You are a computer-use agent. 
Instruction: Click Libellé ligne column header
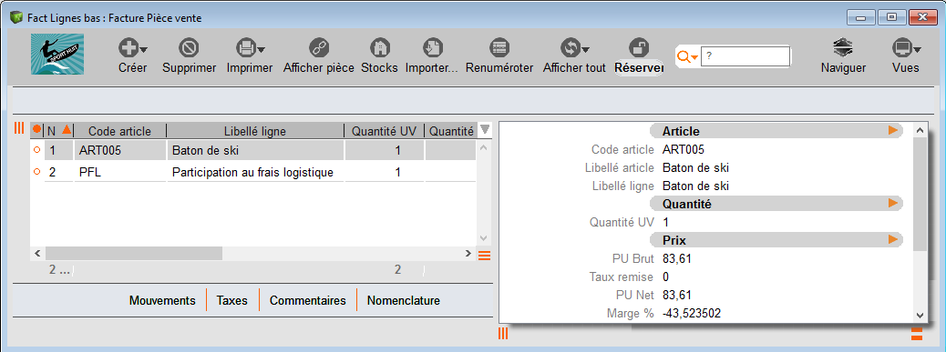coord(254,131)
